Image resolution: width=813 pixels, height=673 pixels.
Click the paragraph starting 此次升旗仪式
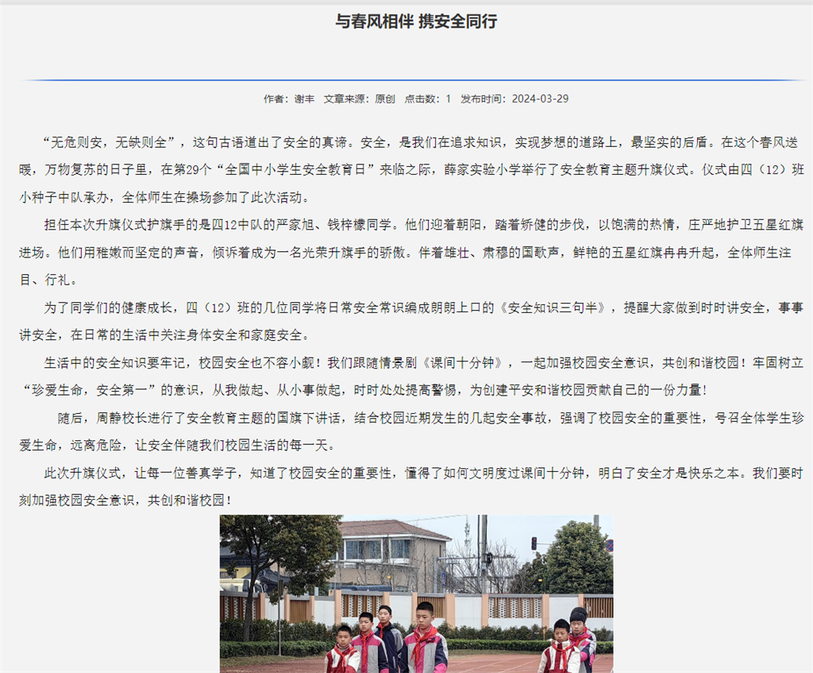tap(411, 486)
